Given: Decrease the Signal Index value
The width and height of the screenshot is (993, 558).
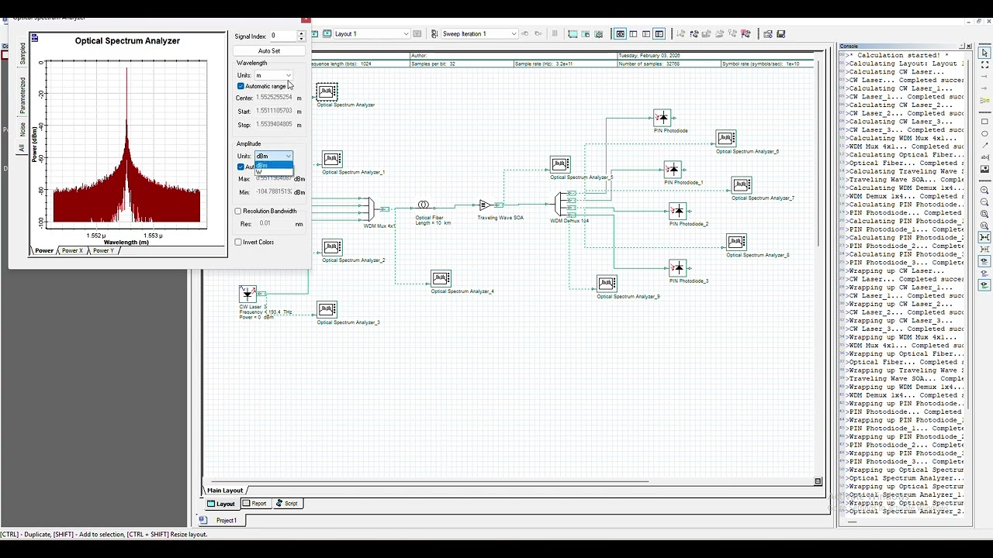Looking at the screenshot, I should click(301, 38).
